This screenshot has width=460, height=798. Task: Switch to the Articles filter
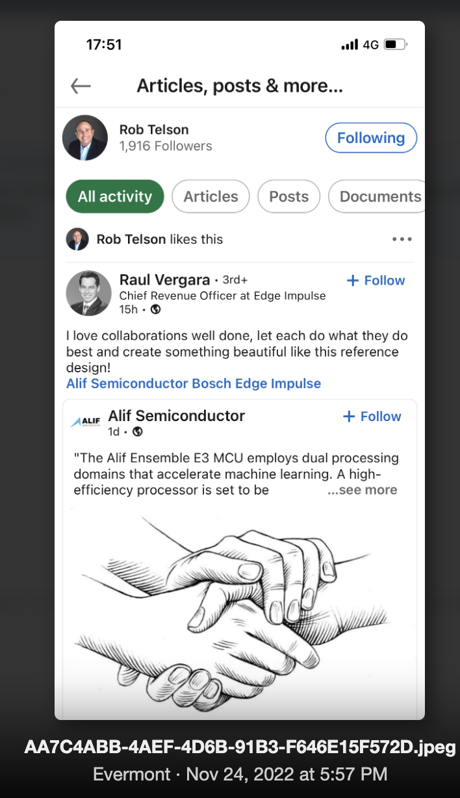[x=211, y=196]
